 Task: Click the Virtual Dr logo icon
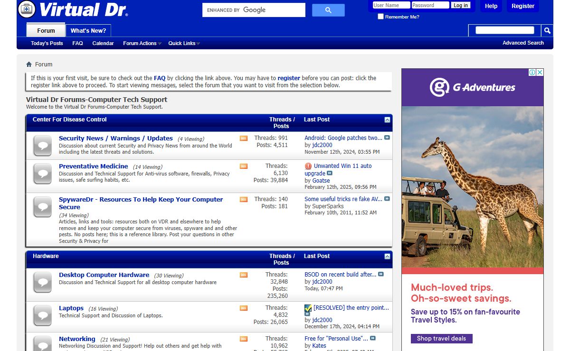point(27,9)
